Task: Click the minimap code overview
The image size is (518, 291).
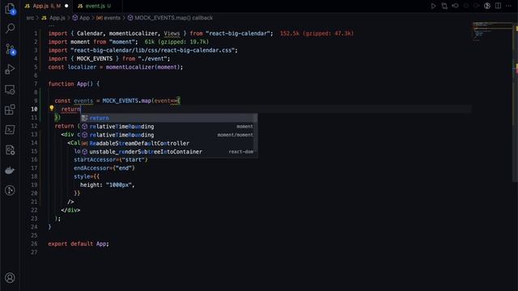Action: (x=492, y=32)
